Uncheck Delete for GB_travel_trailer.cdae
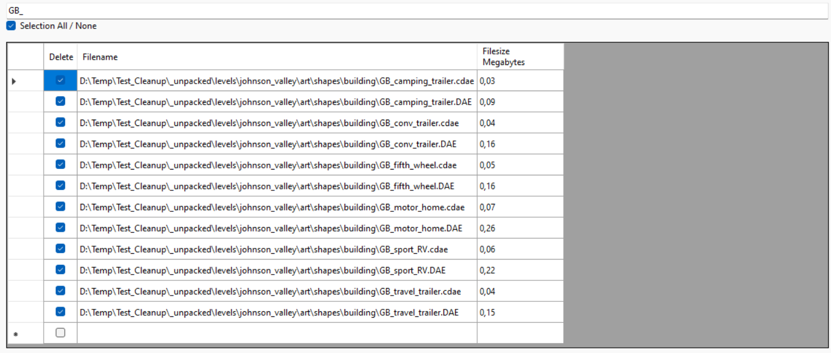This screenshot has width=831, height=353. pyautogui.click(x=60, y=290)
